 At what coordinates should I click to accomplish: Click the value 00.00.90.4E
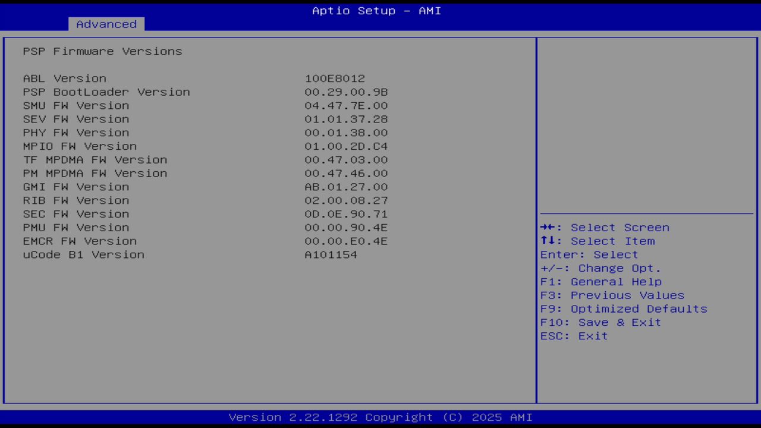[x=346, y=228]
